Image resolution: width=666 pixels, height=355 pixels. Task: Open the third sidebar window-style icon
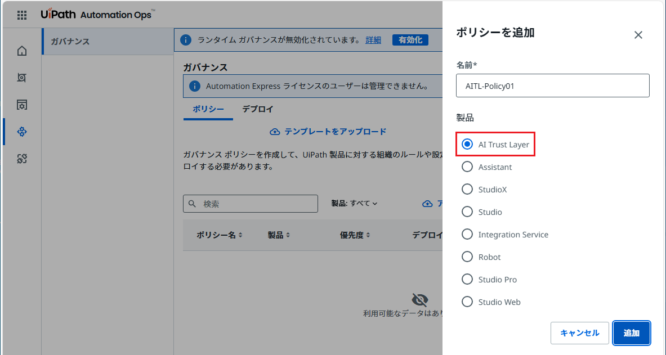pyautogui.click(x=21, y=105)
